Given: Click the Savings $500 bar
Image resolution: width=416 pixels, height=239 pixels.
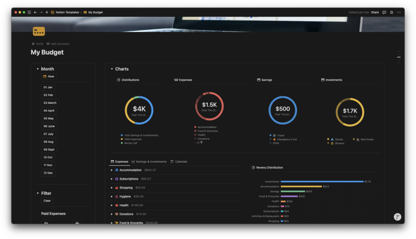Looking at the screenshot, I should click(x=293, y=191).
